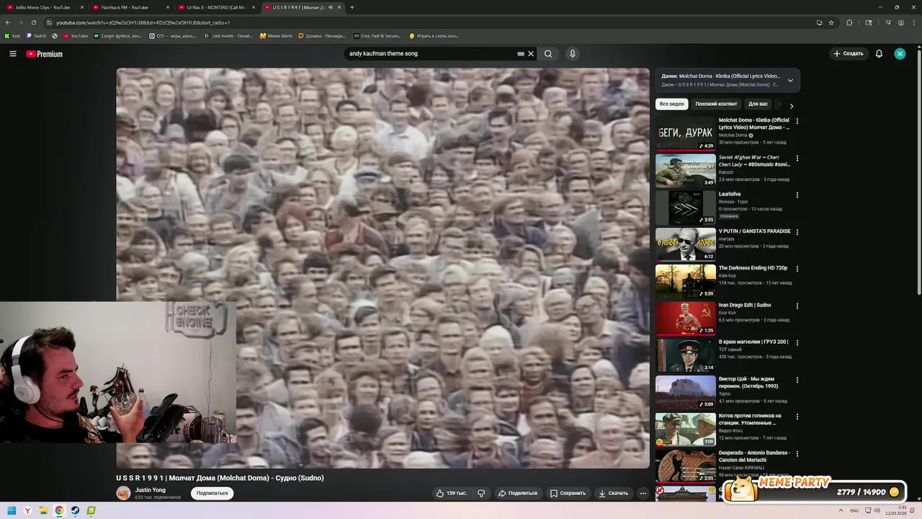Open more actions ellipsis under video
The width and height of the screenshot is (922, 519).
(643, 493)
